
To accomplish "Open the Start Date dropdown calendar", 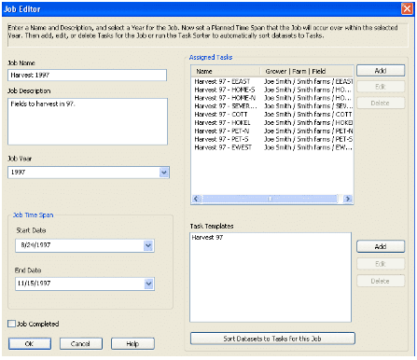I will point(148,245).
